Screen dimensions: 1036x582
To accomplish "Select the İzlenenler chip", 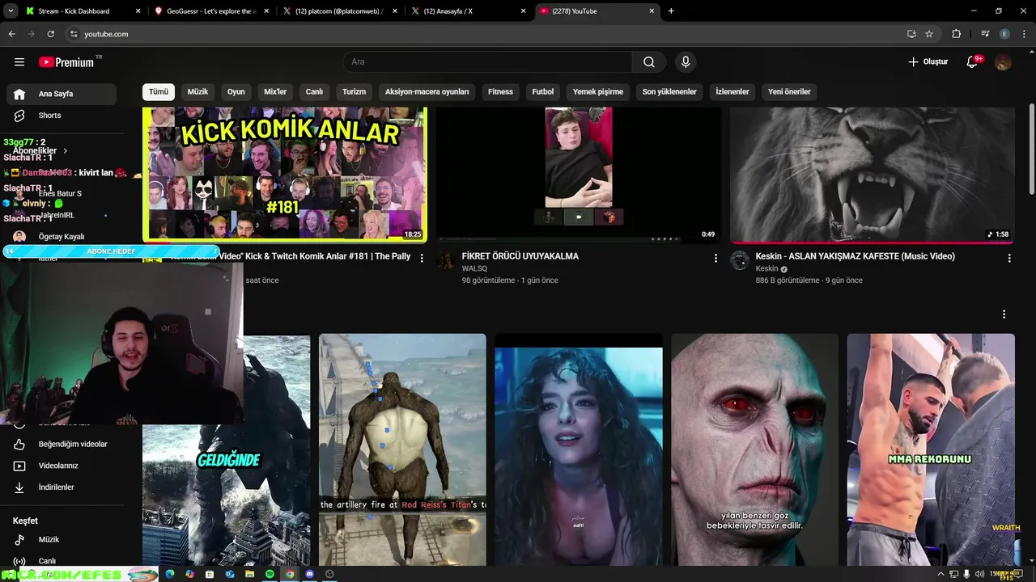I will point(732,91).
